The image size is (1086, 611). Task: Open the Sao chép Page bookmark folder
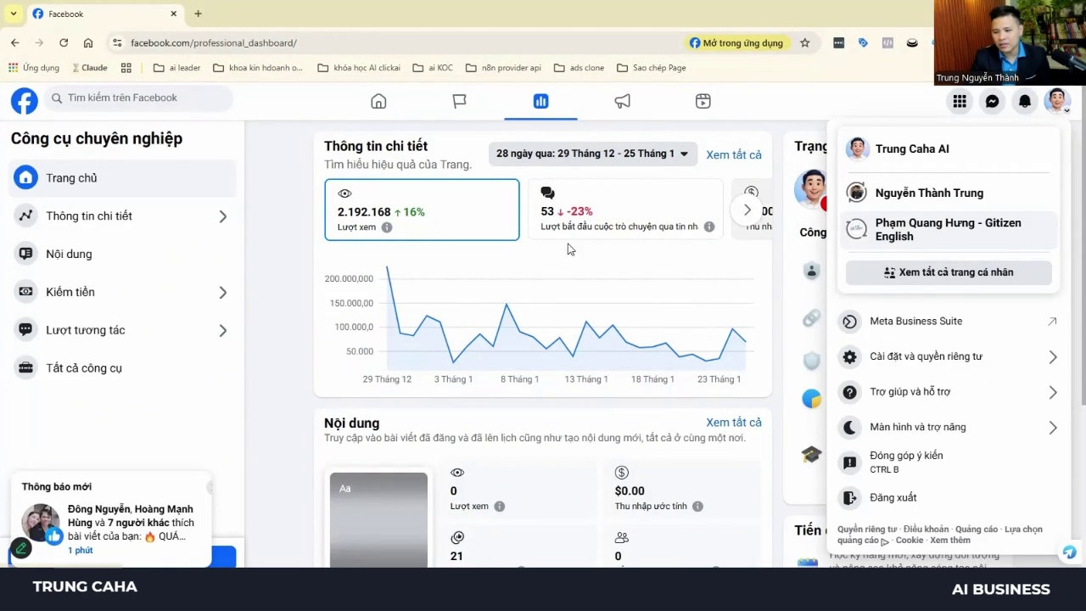[x=652, y=68]
